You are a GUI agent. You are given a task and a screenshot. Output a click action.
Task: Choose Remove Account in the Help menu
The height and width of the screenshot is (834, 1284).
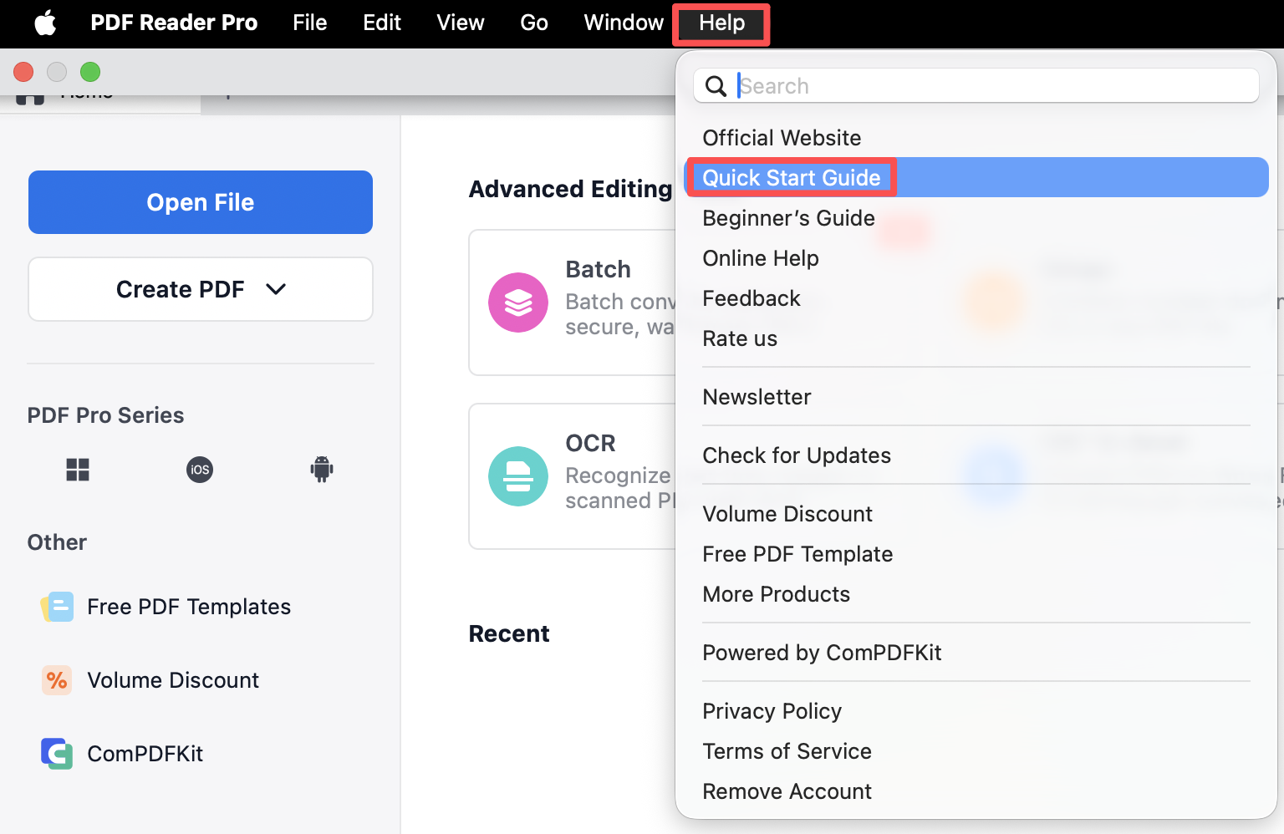787,791
